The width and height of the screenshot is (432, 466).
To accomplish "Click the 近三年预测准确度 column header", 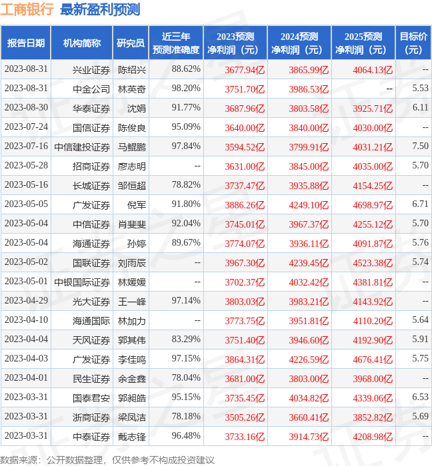I will [176, 43].
